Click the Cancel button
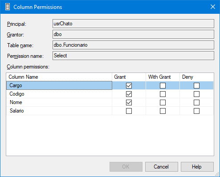 (x=162, y=167)
